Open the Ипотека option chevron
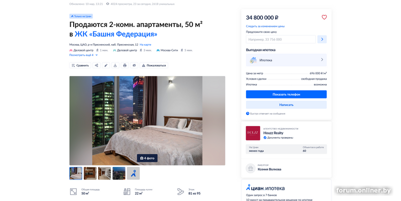The height and width of the screenshot is (201, 401). click(322, 59)
